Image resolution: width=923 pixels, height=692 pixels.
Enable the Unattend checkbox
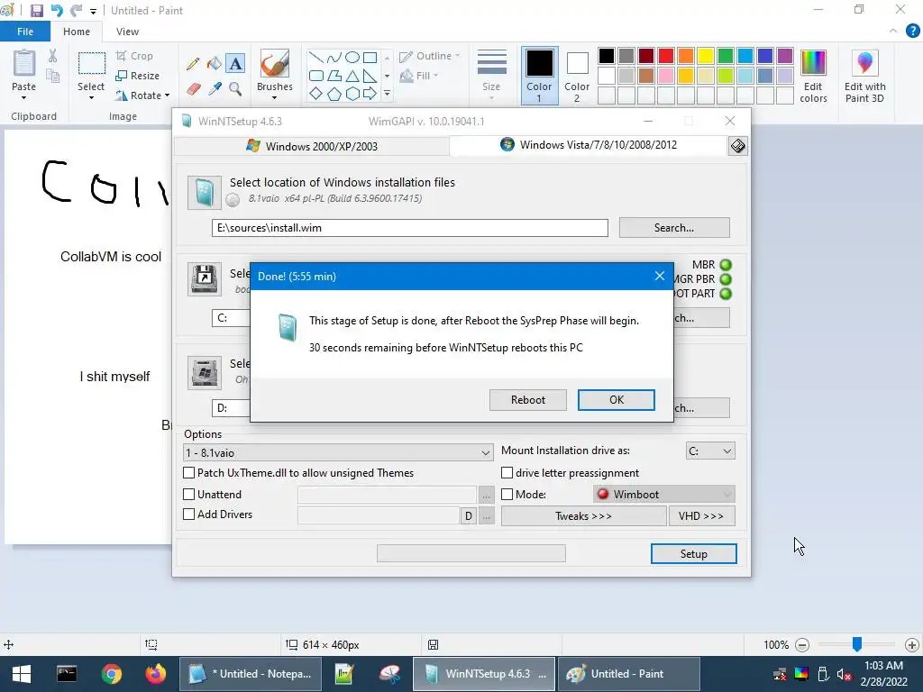[189, 495]
